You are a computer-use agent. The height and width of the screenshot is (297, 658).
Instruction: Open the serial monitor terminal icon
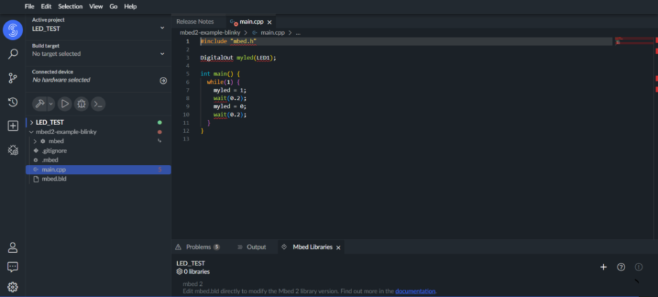98,103
